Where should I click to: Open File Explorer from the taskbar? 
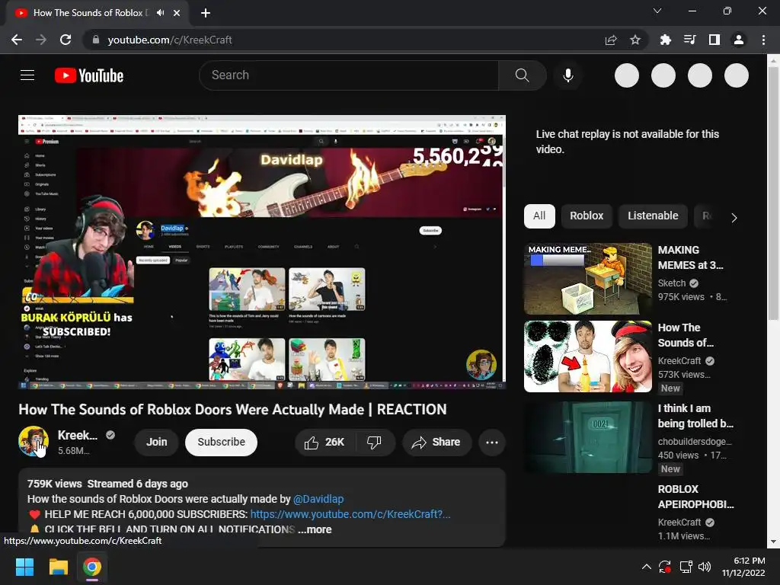(58, 567)
